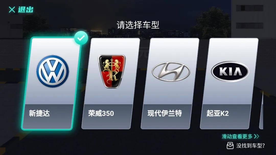Click the X icon beside 退出

[x=12, y=9]
